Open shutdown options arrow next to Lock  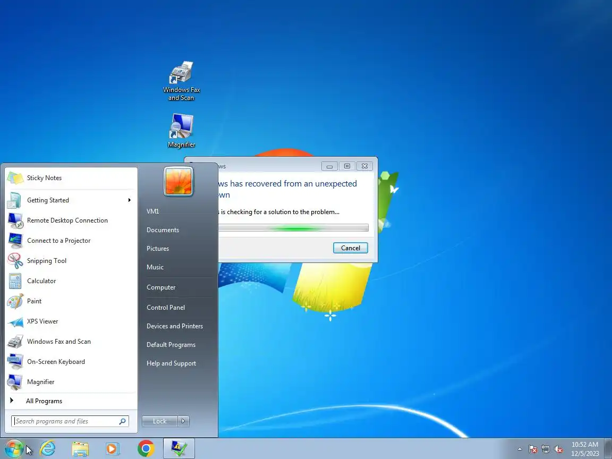pyautogui.click(x=183, y=421)
